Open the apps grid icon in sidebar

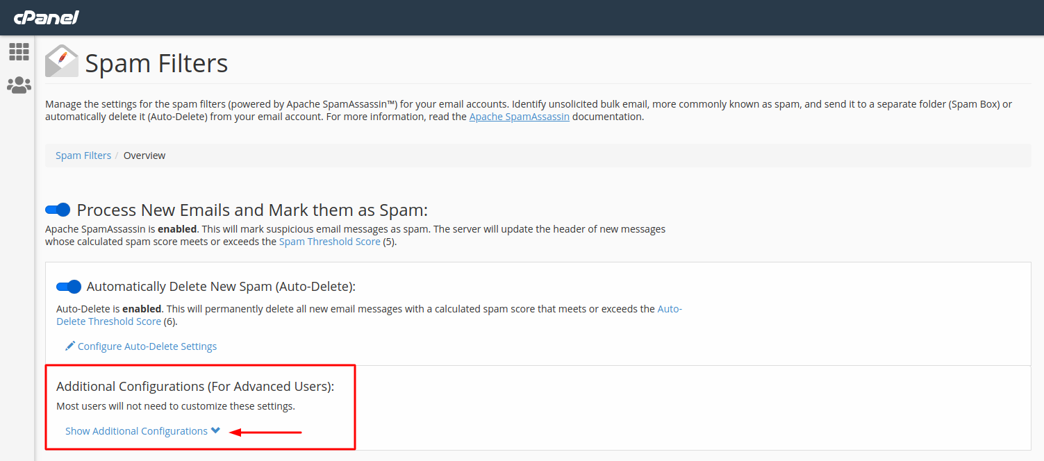point(19,51)
